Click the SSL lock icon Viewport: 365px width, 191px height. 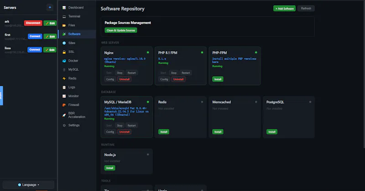tap(64, 52)
